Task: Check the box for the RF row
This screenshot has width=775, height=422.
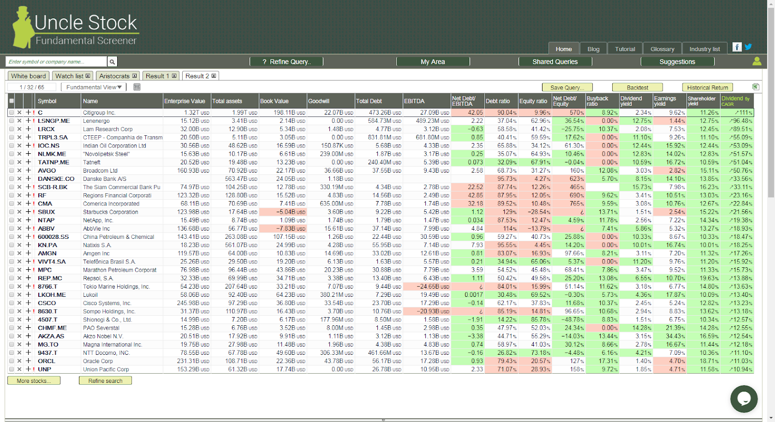Action: pyautogui.click(x=11, y=195)
